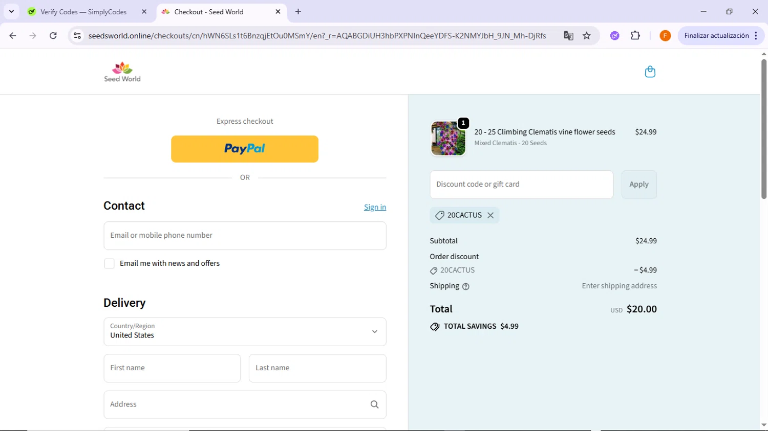The width and height of the screenshot is (768, 431).
Task: Click the translate page icon
Action: (x=568, y=36)
